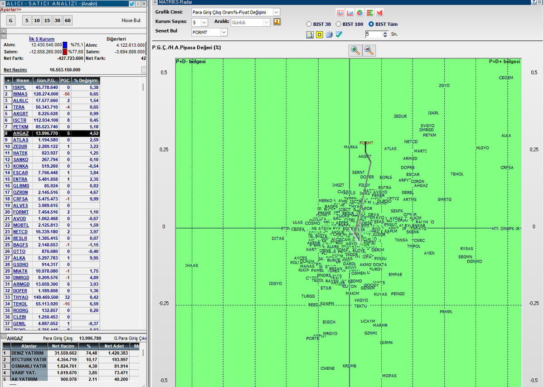
Task: Toggle the yellow square marker icon
Action: tap(320, 34)
